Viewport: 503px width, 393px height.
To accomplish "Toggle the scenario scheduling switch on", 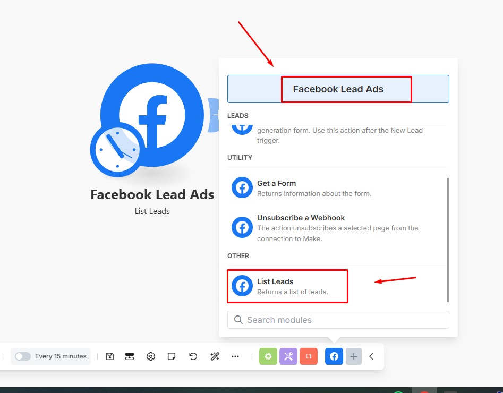I will pyautogui.click(x=23, y=356).
